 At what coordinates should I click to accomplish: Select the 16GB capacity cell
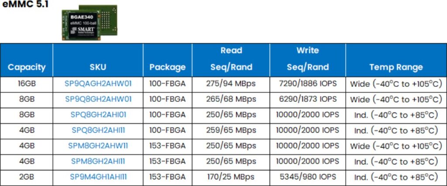[x=26, y=83]
